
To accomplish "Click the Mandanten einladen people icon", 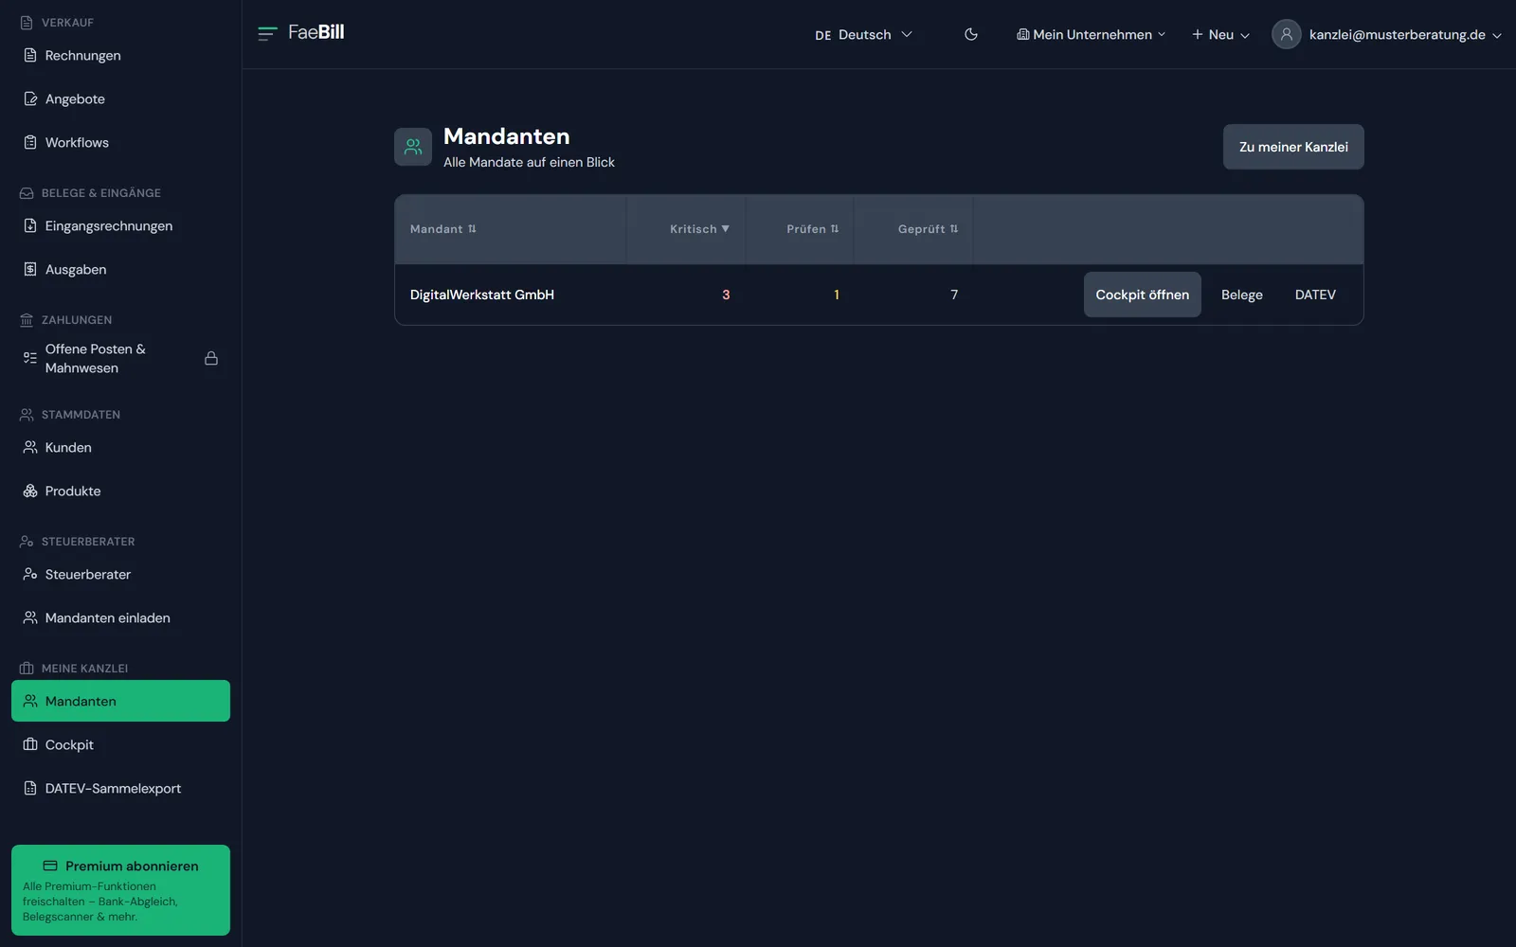I will tap(30, 617).
